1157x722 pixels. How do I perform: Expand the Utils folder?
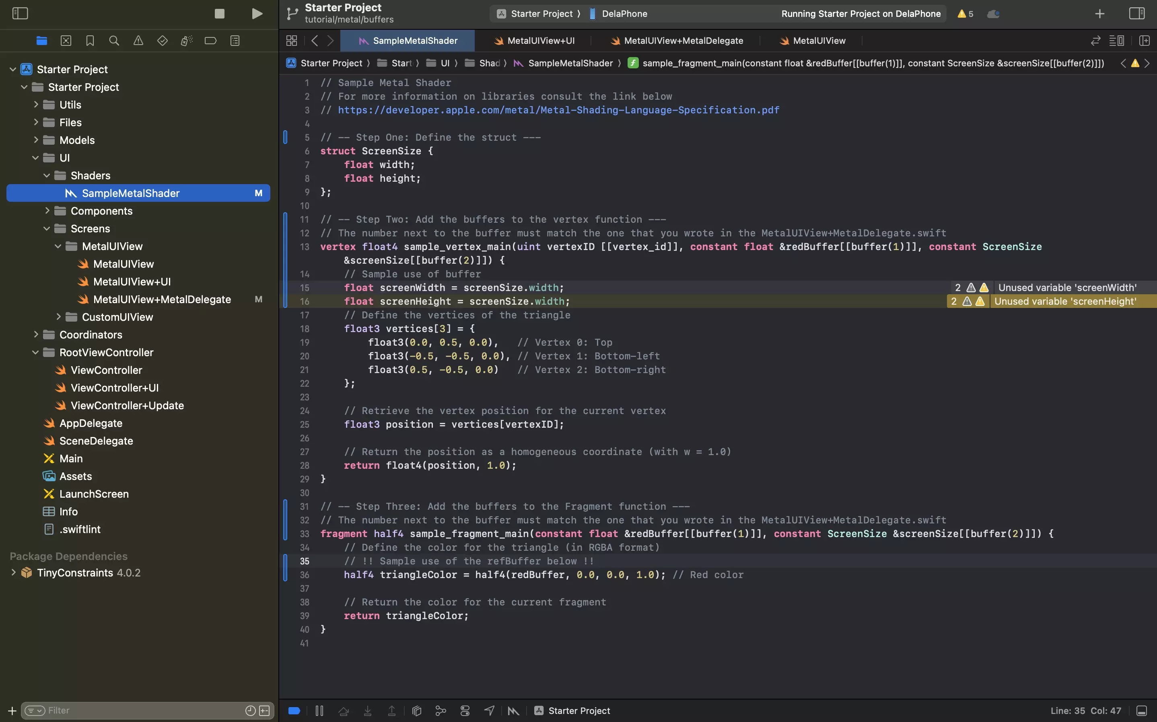tap(36, 105)
